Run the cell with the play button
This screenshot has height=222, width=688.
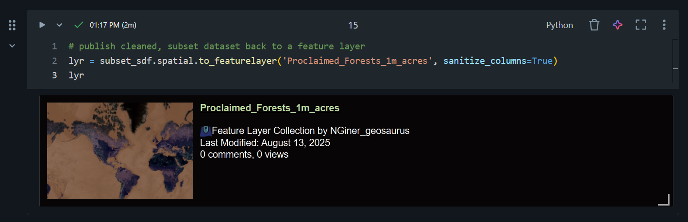42,25
